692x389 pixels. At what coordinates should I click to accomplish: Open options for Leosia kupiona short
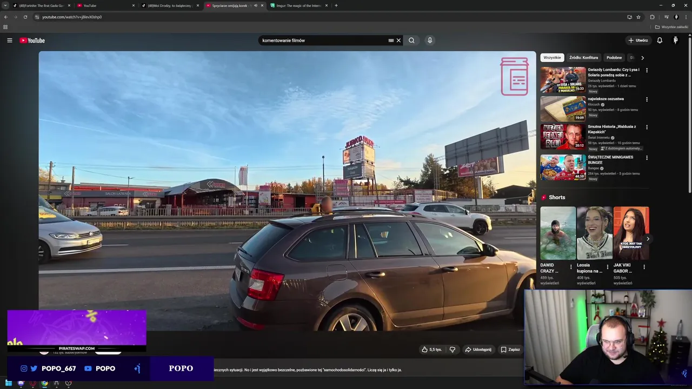point(607,267)
